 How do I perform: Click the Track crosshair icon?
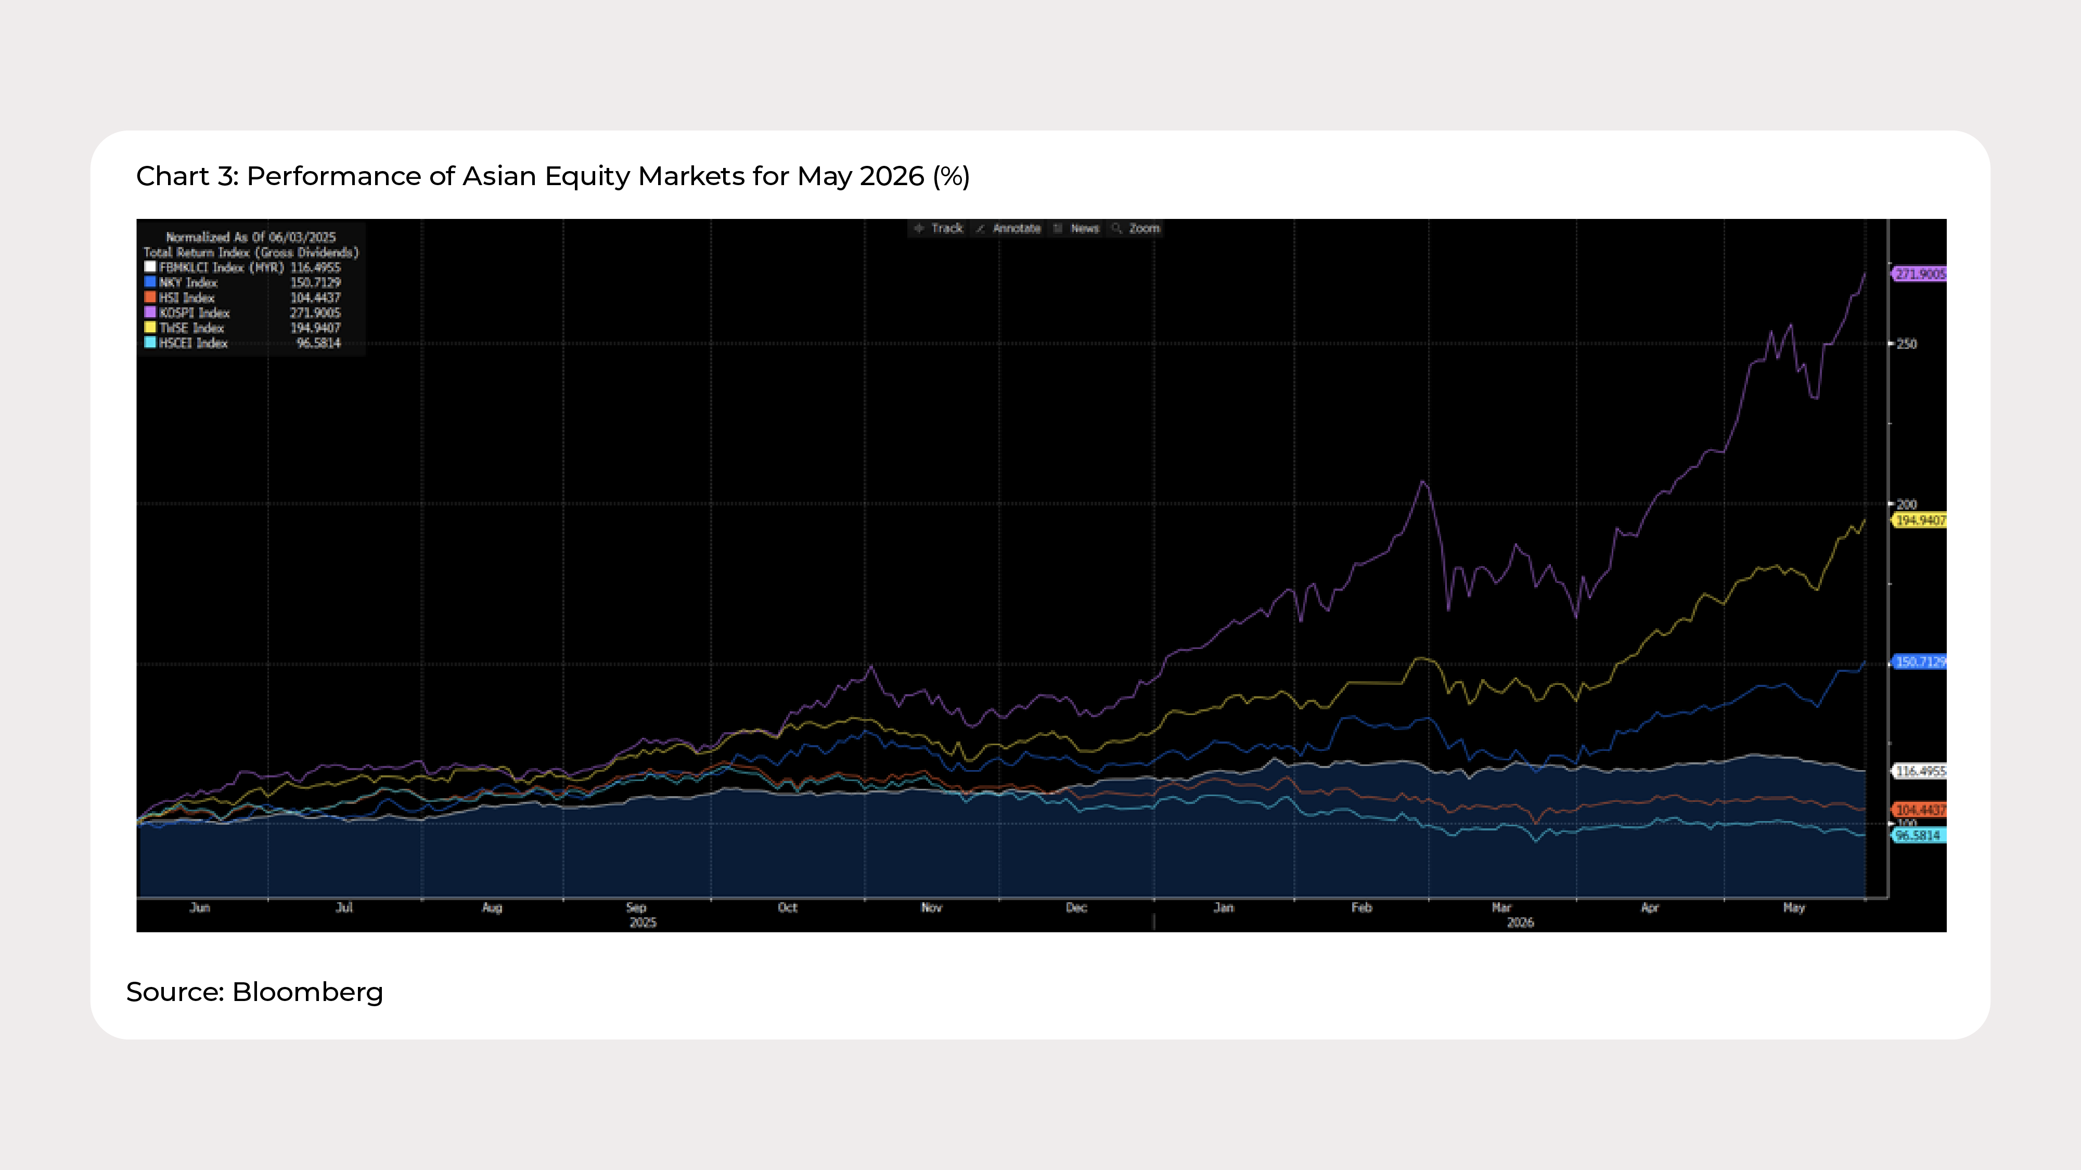919,228
